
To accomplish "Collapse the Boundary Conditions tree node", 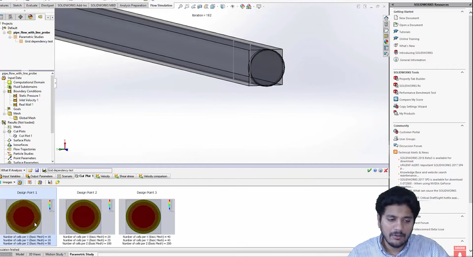I will 4,92.
